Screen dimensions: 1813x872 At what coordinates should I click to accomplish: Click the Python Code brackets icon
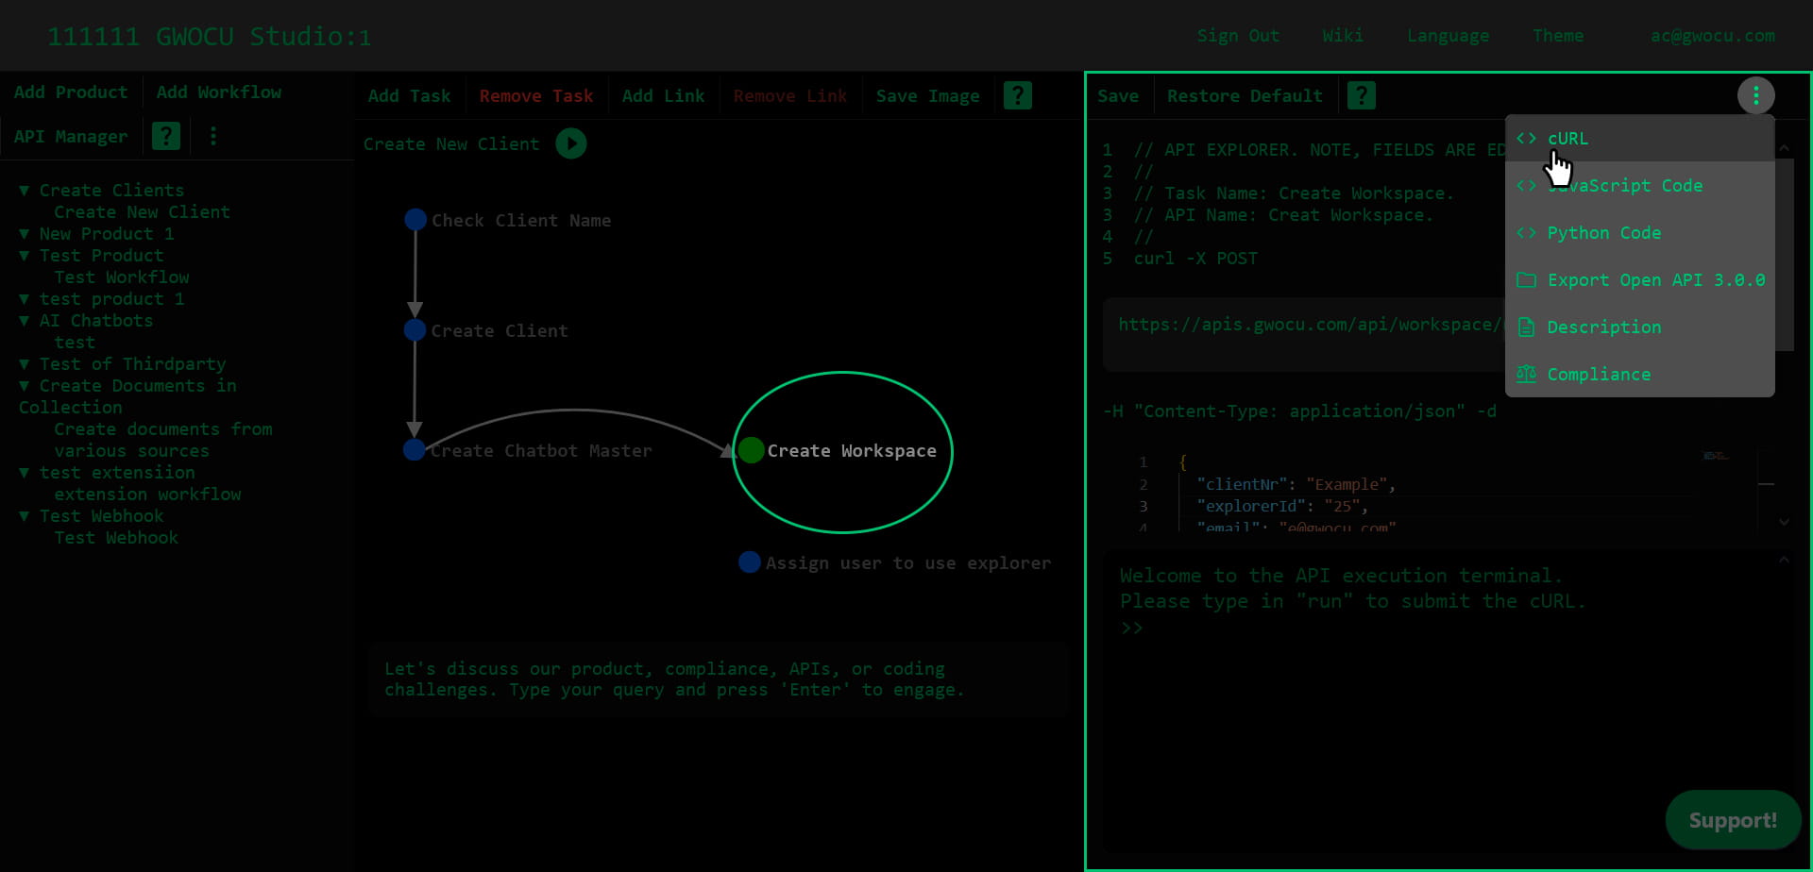(1526, 232)
